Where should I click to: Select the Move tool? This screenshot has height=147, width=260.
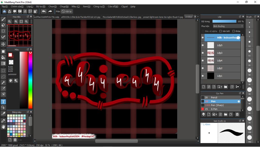pos(3,44)
